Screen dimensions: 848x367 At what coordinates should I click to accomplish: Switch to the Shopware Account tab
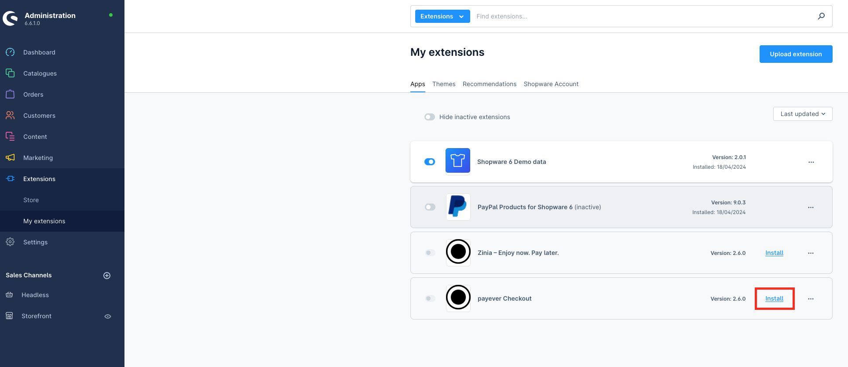click(551, 84)
